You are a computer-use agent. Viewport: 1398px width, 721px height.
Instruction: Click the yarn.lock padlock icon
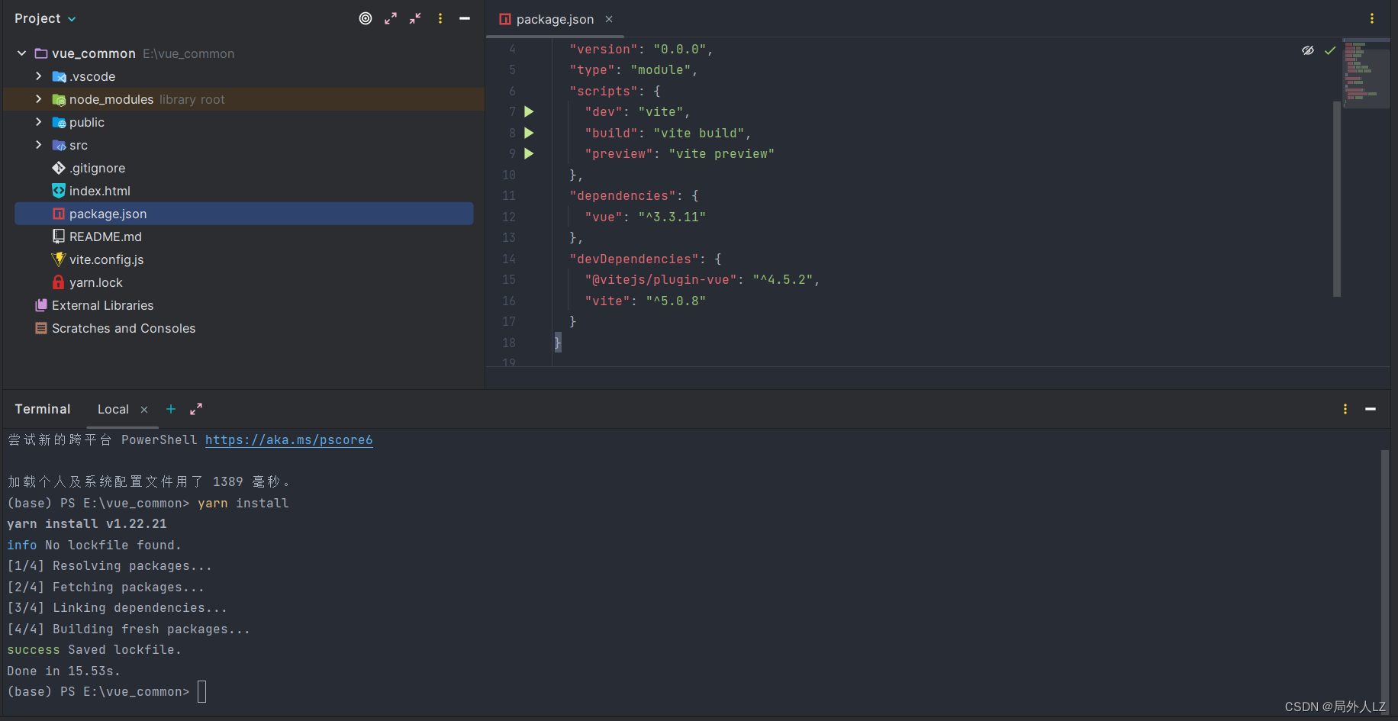point(59,282)
